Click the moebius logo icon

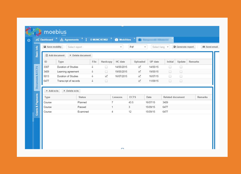(33, 32)
